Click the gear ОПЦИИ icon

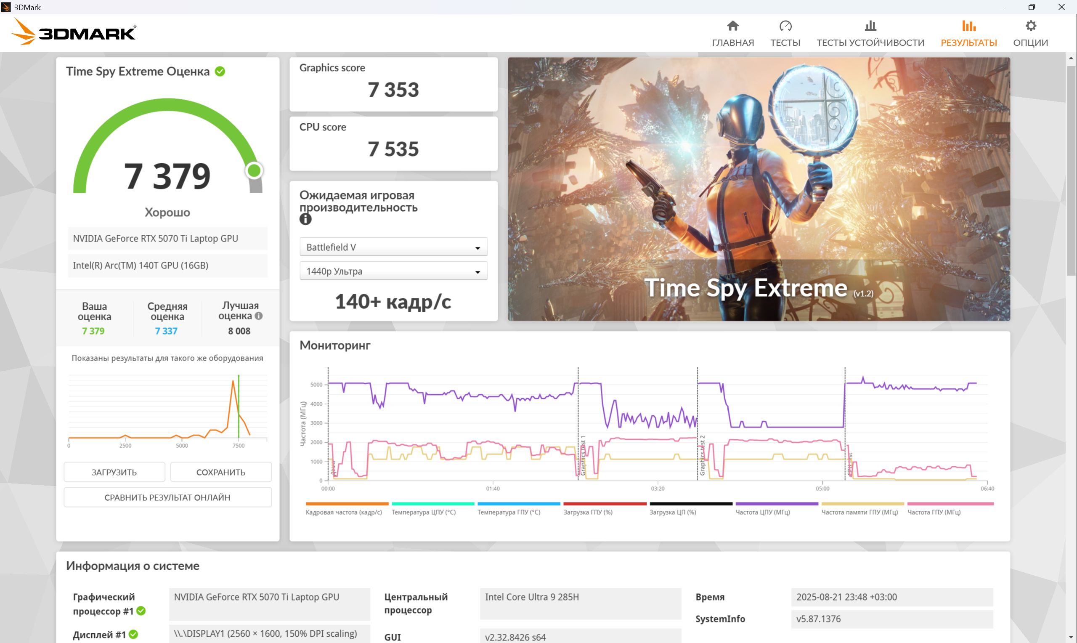(x=1031, y=26)
